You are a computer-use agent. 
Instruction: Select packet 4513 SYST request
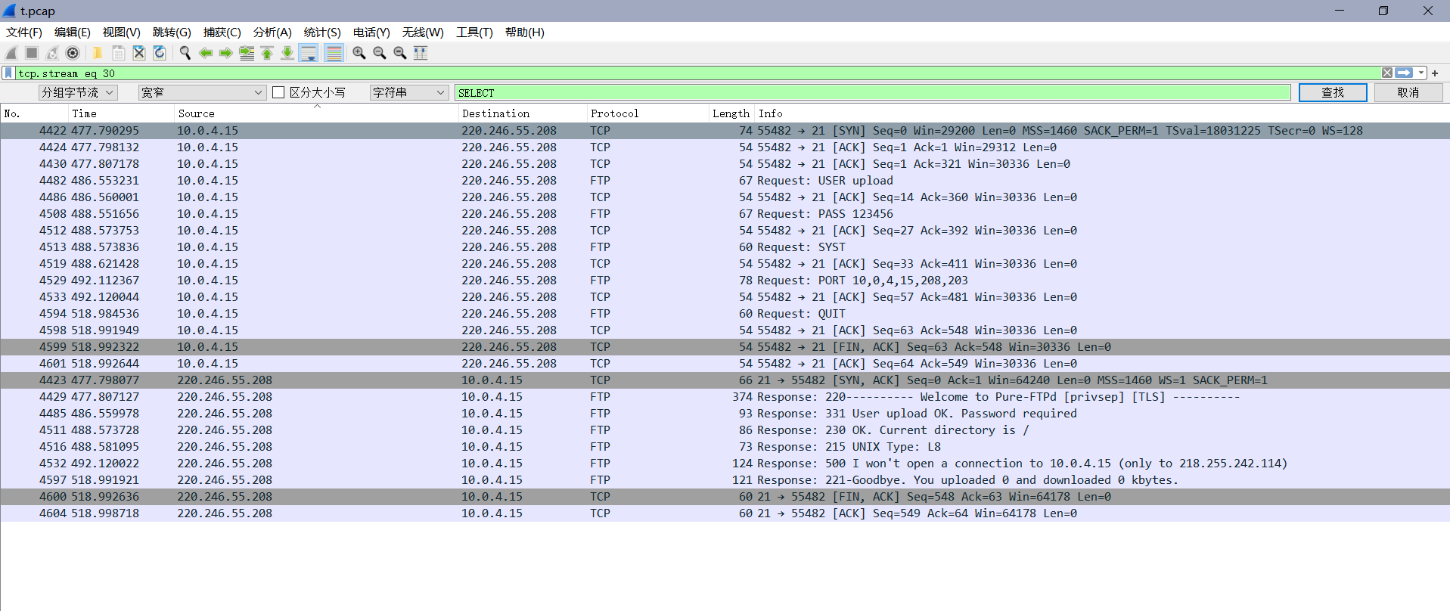coord(725,247)
